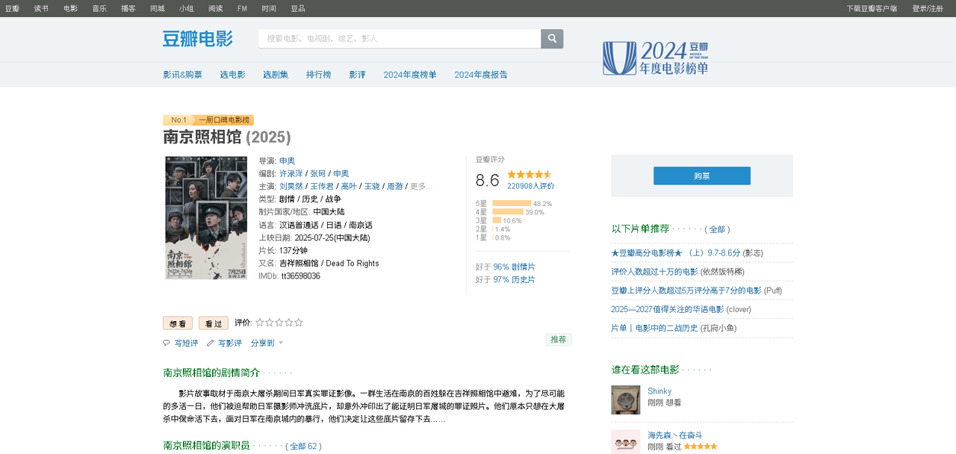View 全部 62 cast and crew

[x=304, y=446]
